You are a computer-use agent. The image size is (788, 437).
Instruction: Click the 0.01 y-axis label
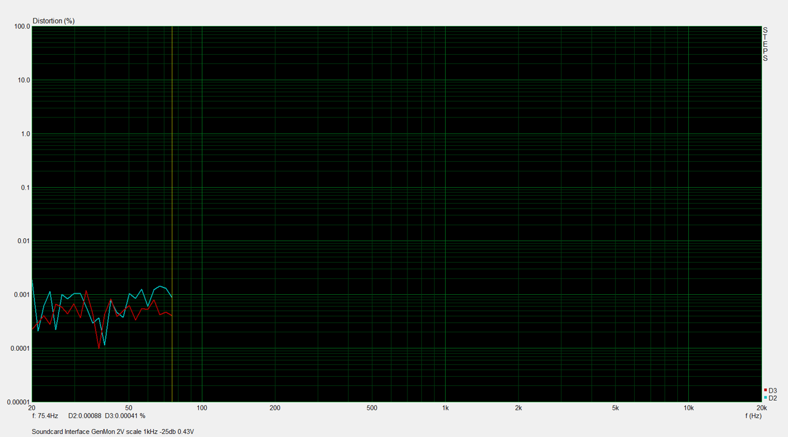25,241
